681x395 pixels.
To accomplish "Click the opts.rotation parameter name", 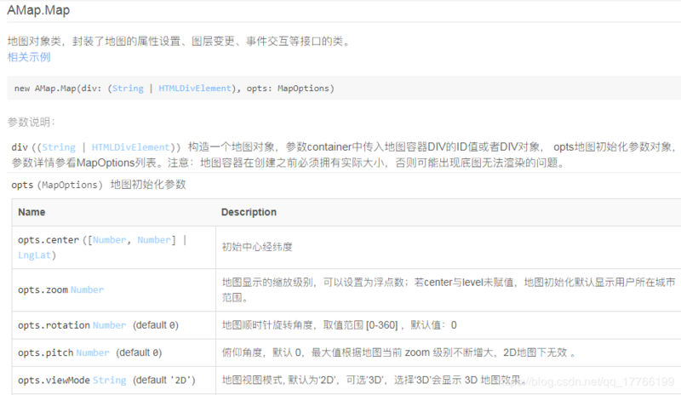I will click(x=54, y=325).
